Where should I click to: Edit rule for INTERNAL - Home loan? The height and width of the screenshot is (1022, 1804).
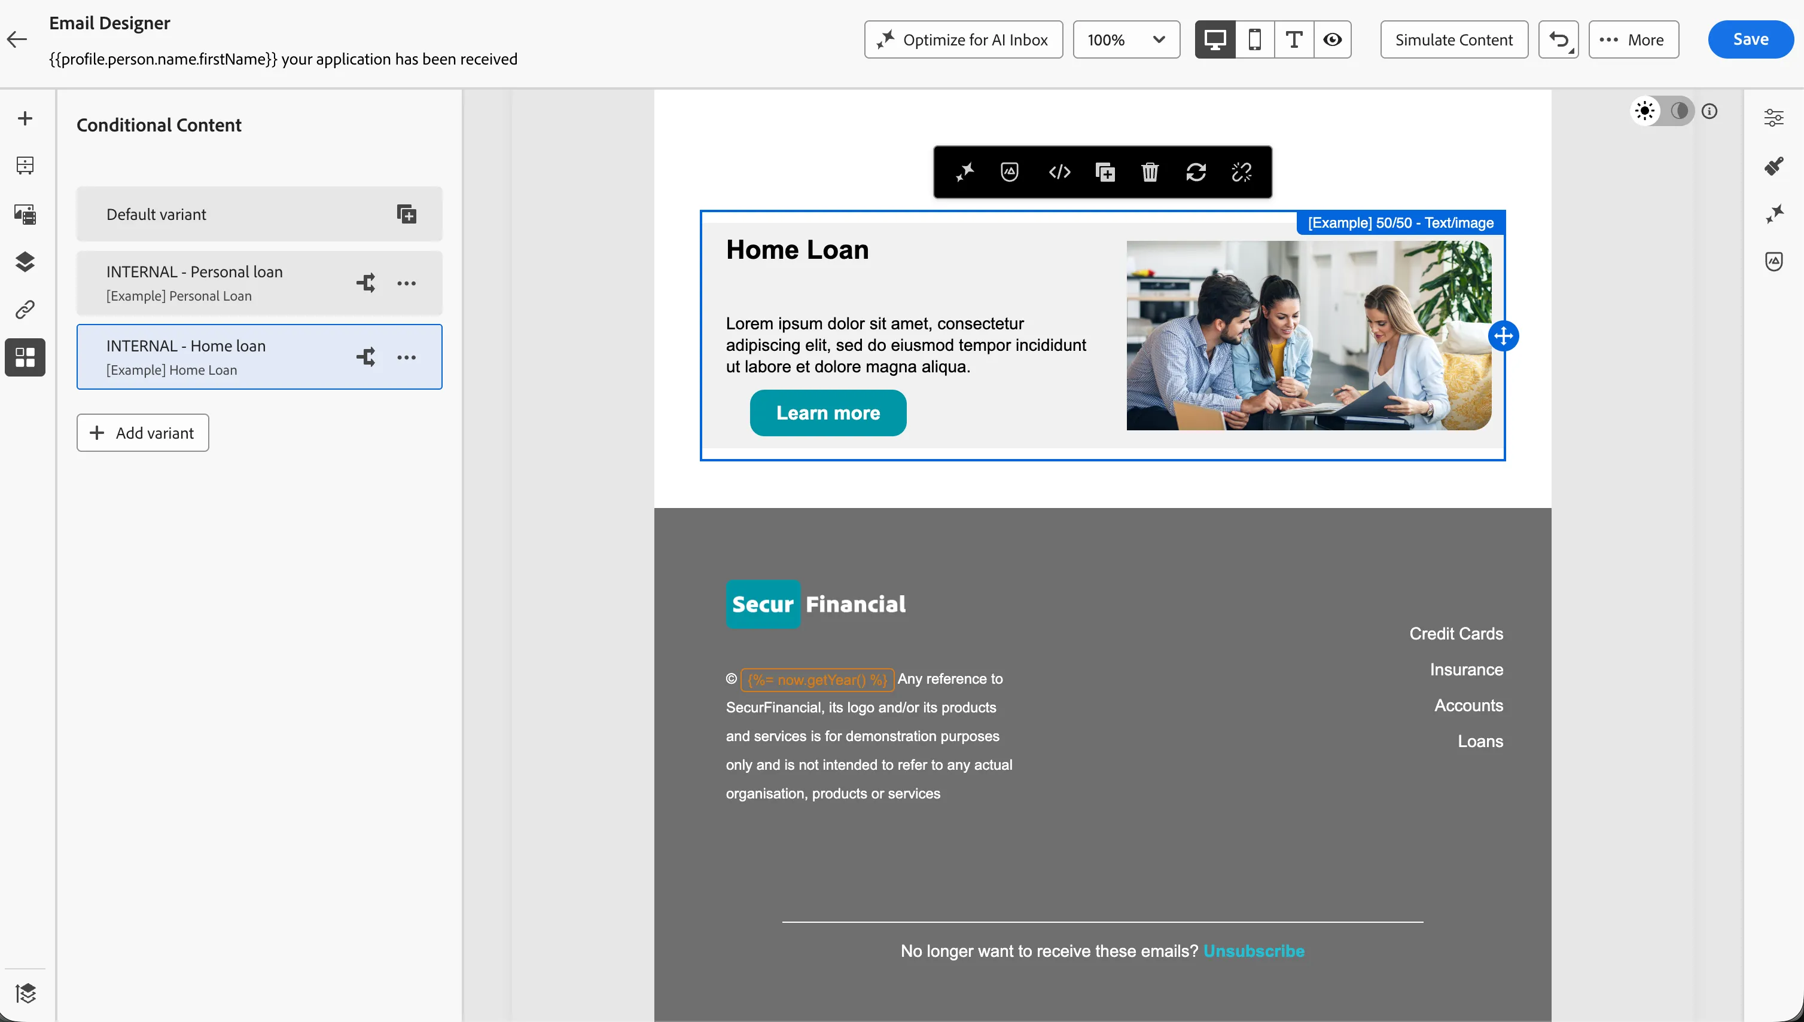click(x=365, y=357)
